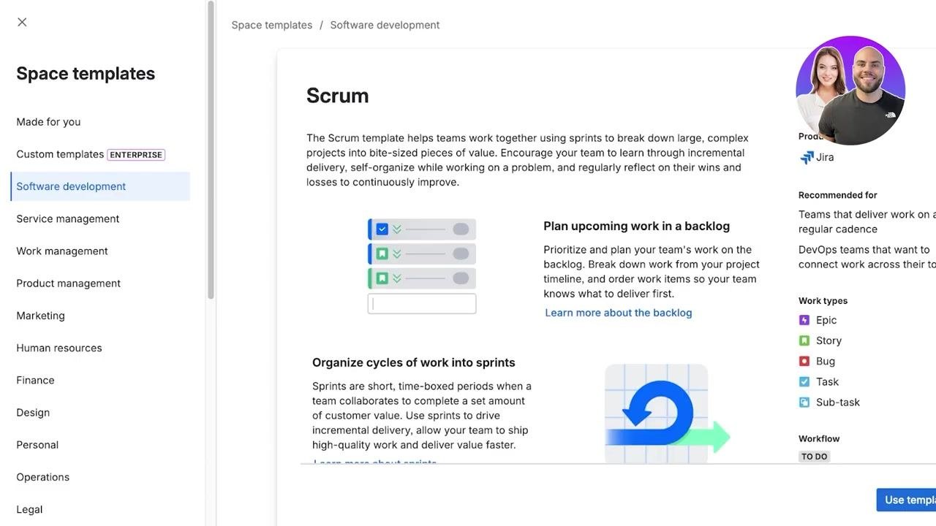Click the Space templates sidebar title
Screen dimensions: 936x526
[x=86, y=74]
